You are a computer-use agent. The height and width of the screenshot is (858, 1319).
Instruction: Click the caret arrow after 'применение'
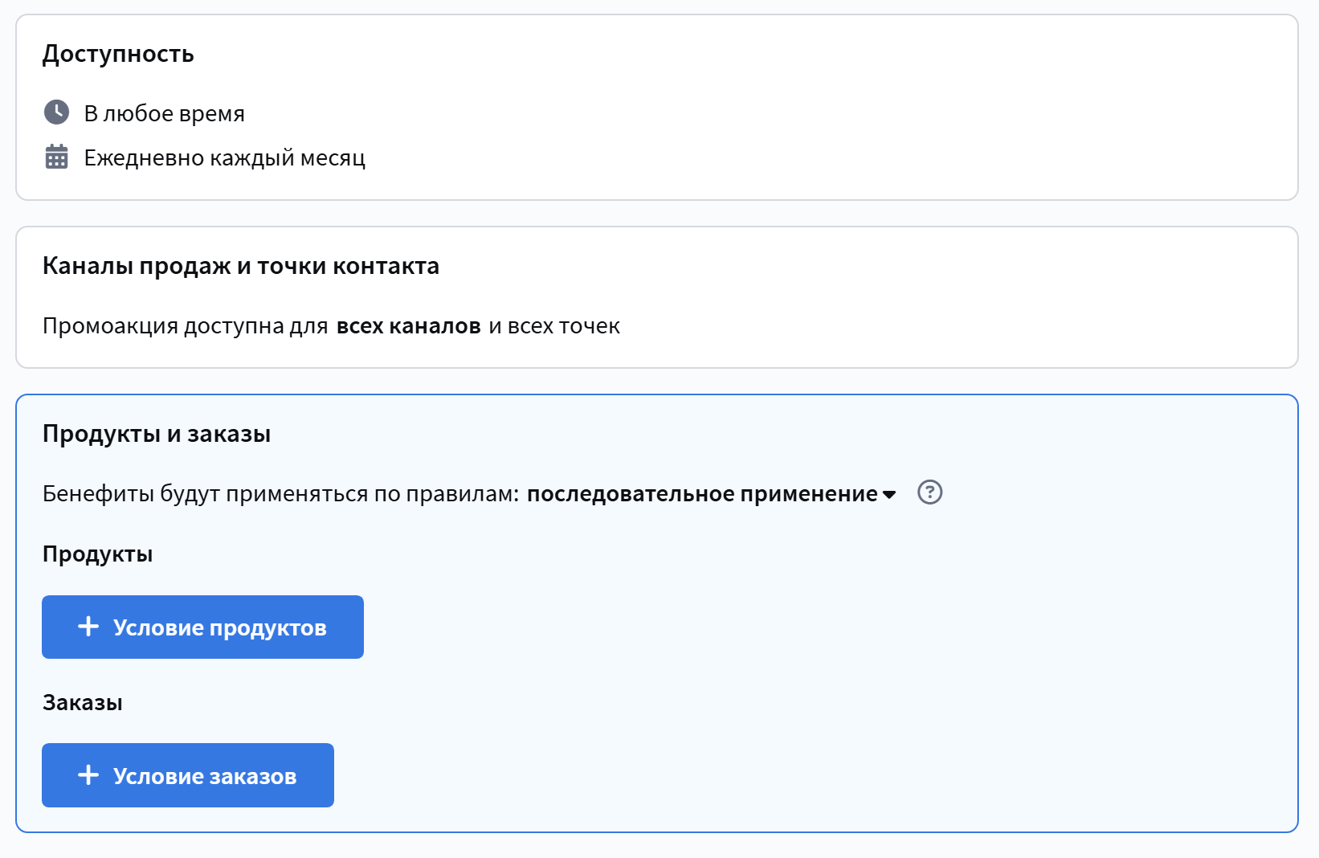[889, 495]
